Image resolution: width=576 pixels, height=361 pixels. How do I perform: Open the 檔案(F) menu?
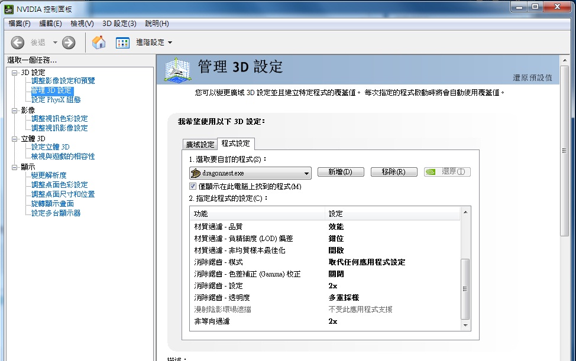20,24
